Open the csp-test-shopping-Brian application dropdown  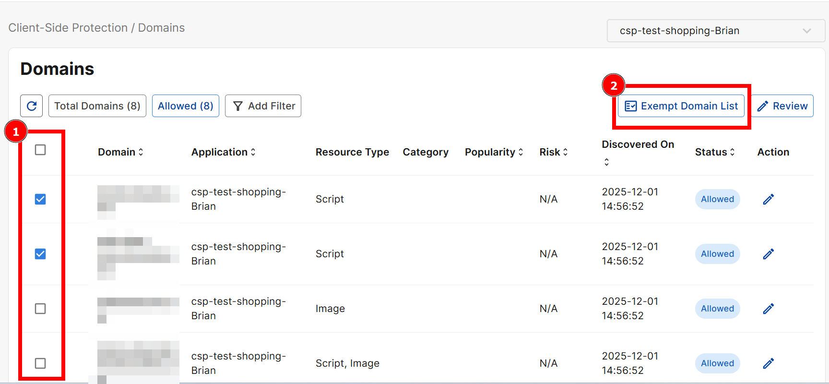tap(715, 31)
